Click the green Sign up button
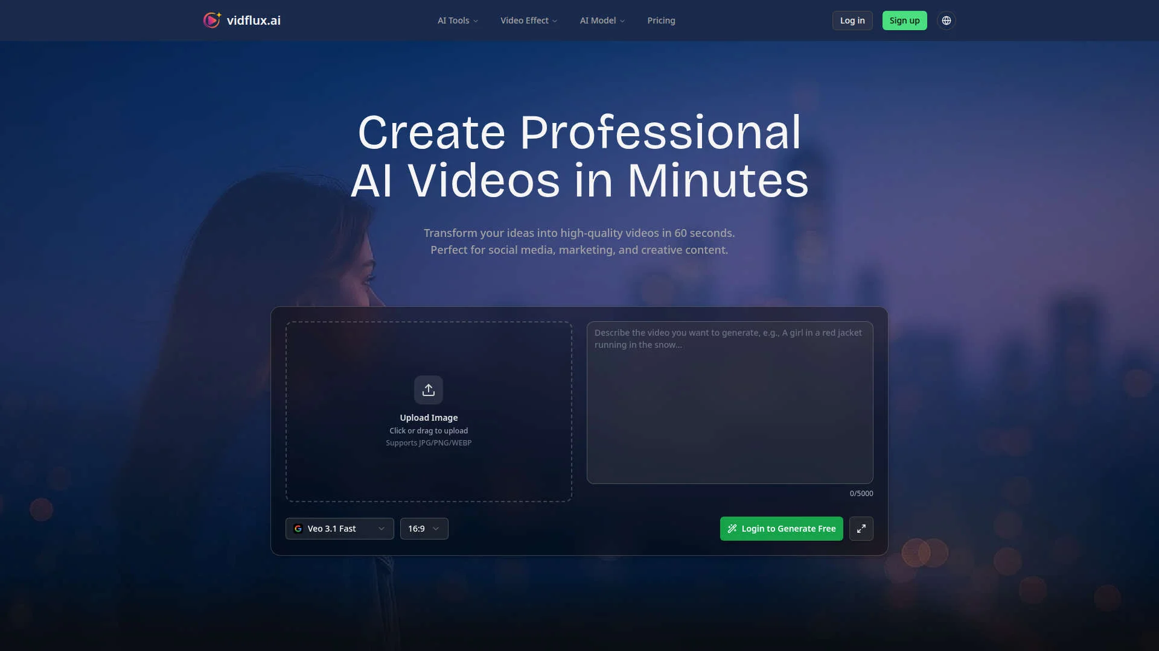Viewport: 1159px width, 651px height. [904, 20]
